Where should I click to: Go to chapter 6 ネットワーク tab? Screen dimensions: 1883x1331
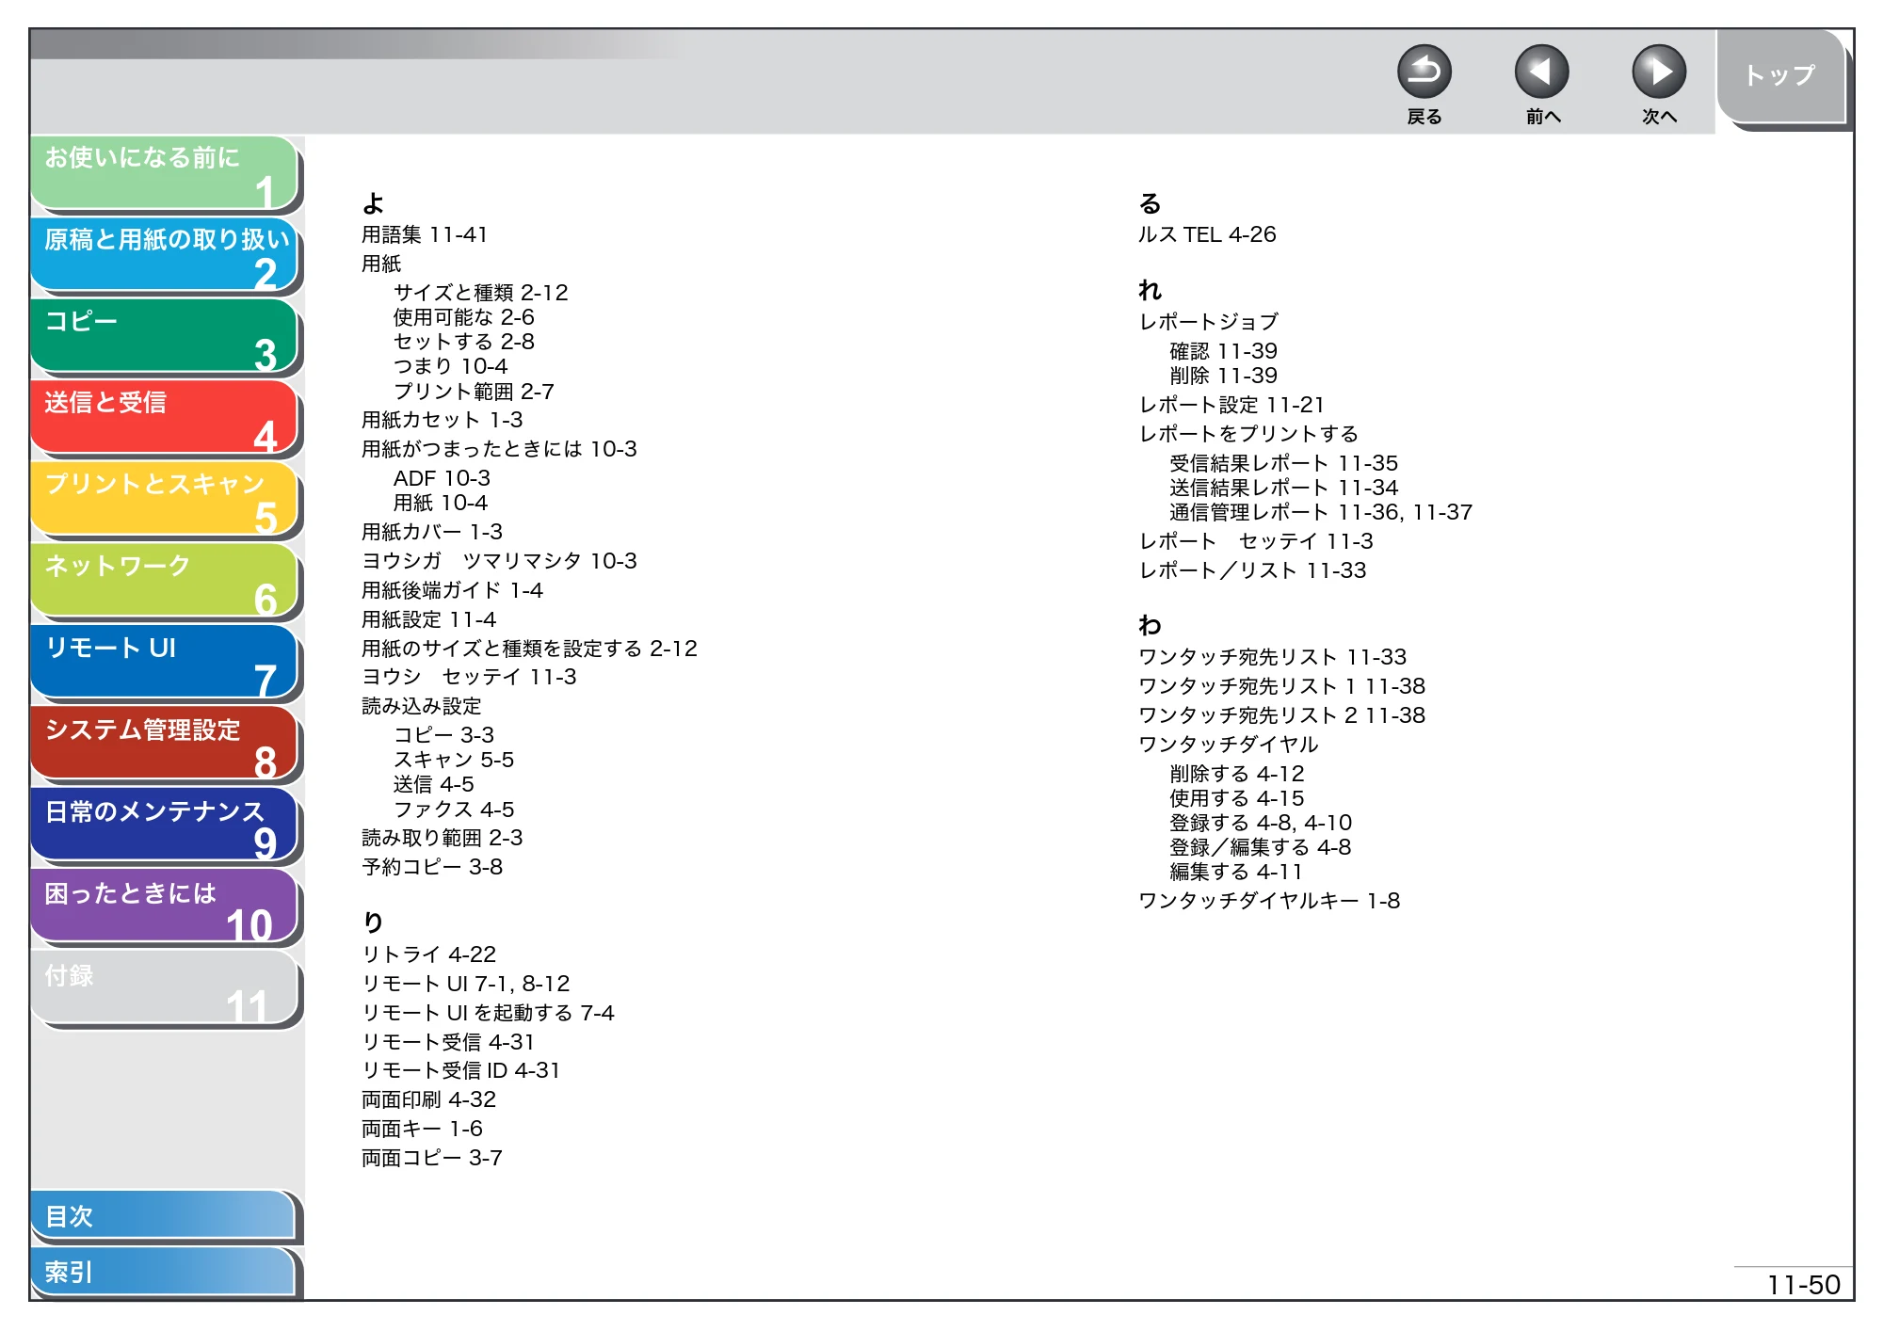coord(164,581)
